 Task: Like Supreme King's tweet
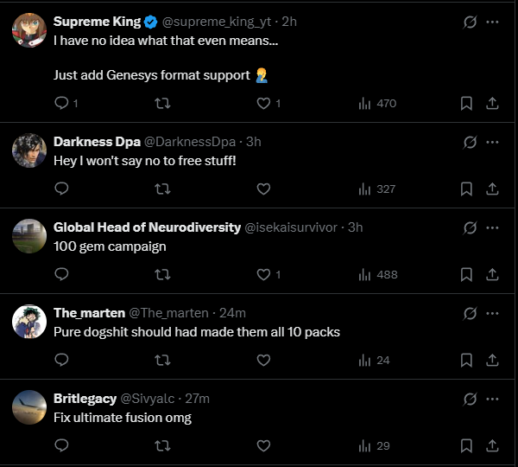(264, 103)
